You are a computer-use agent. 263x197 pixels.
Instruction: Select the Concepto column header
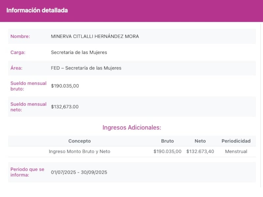click(x=79, y=141)
